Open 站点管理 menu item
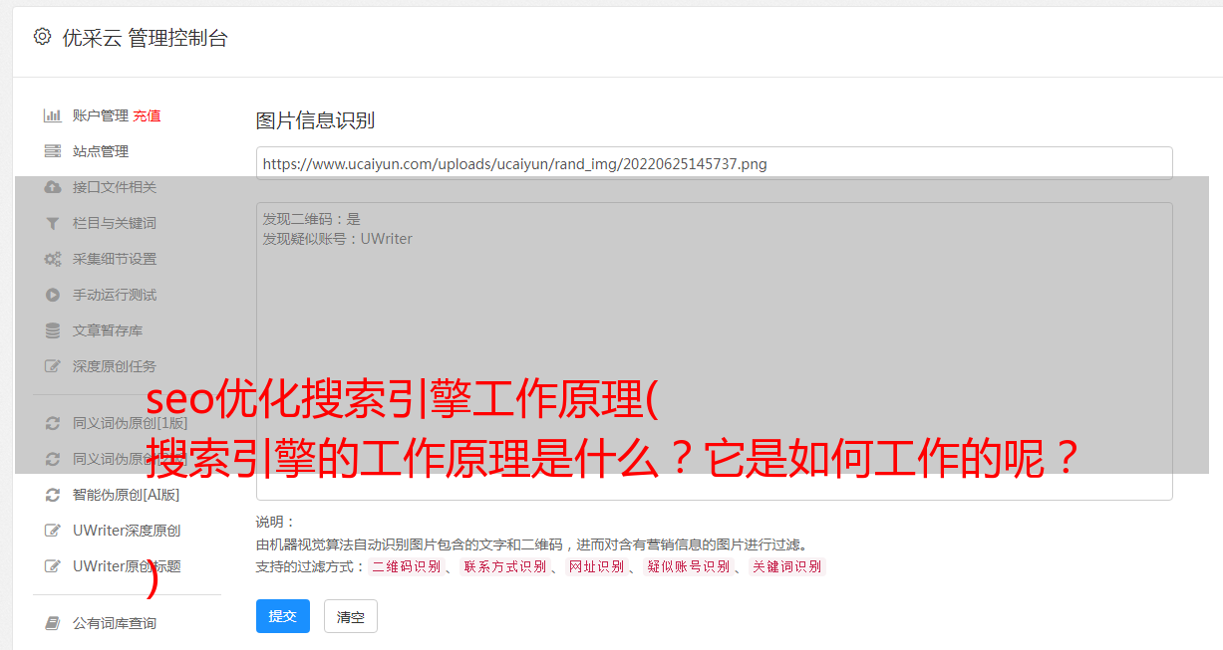This screenshot has width=1223, height=650. click(x=101, y=151)
